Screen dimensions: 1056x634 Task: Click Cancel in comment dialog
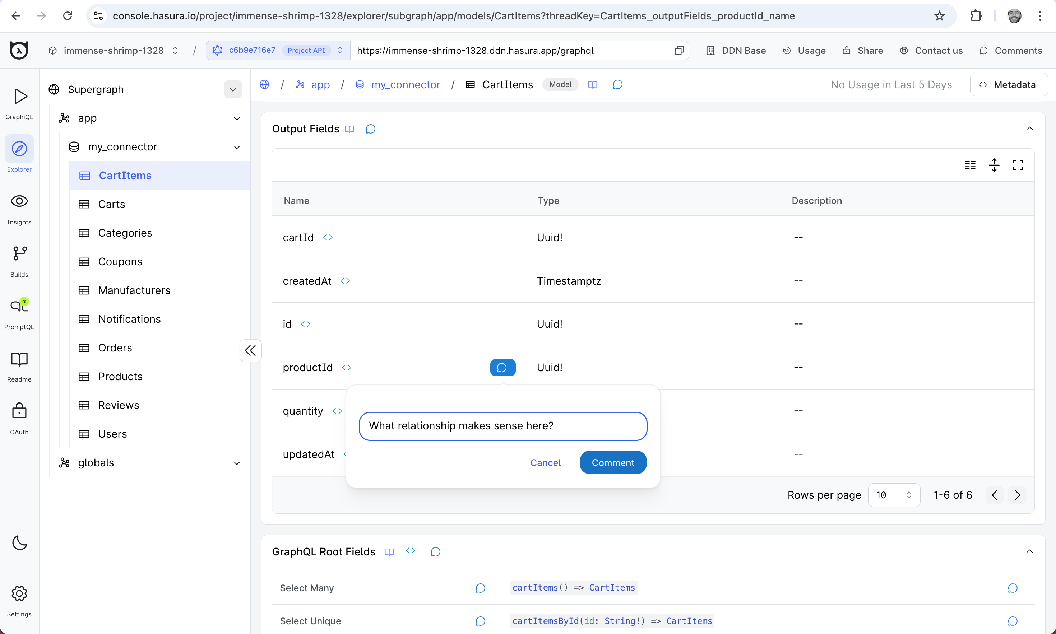545,462
